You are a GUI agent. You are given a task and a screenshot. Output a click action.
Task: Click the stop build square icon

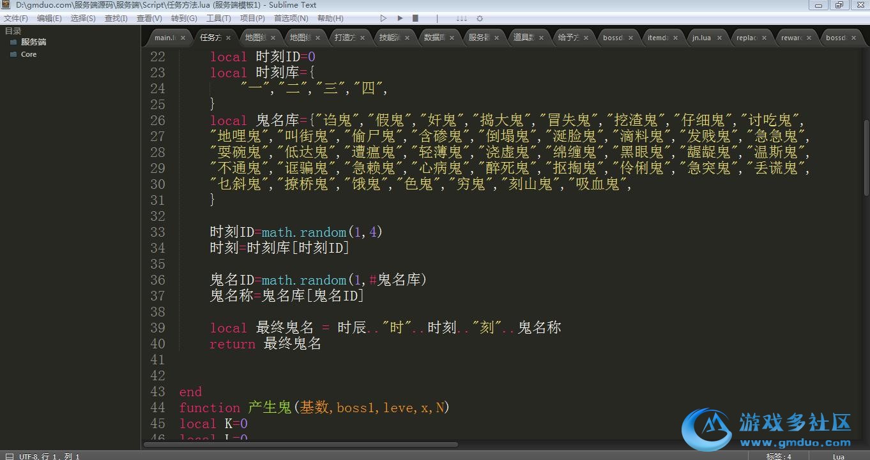tap(415, 19)
